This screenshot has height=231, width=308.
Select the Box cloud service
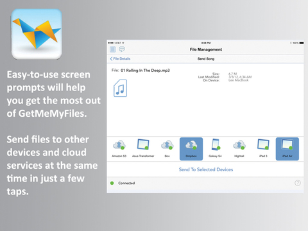tap(167, 149)
